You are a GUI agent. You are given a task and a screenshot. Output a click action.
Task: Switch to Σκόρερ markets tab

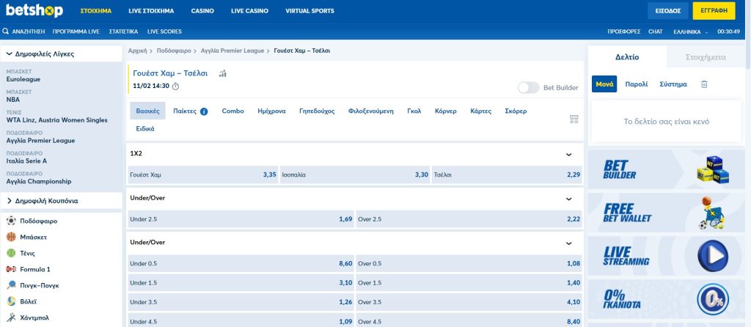(x=516, y=111)
